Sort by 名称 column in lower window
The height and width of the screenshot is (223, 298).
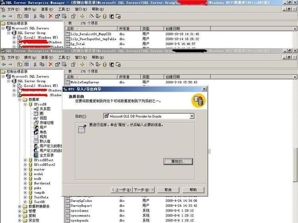[x=91, y=77]
